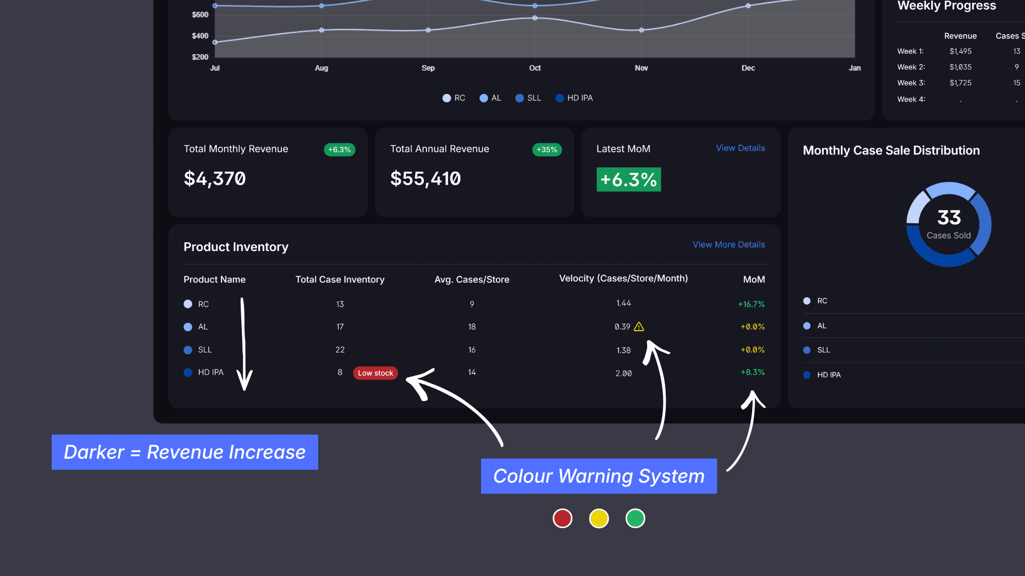
Task: Click the Oct data point on chart
Action: pos(534,18)
